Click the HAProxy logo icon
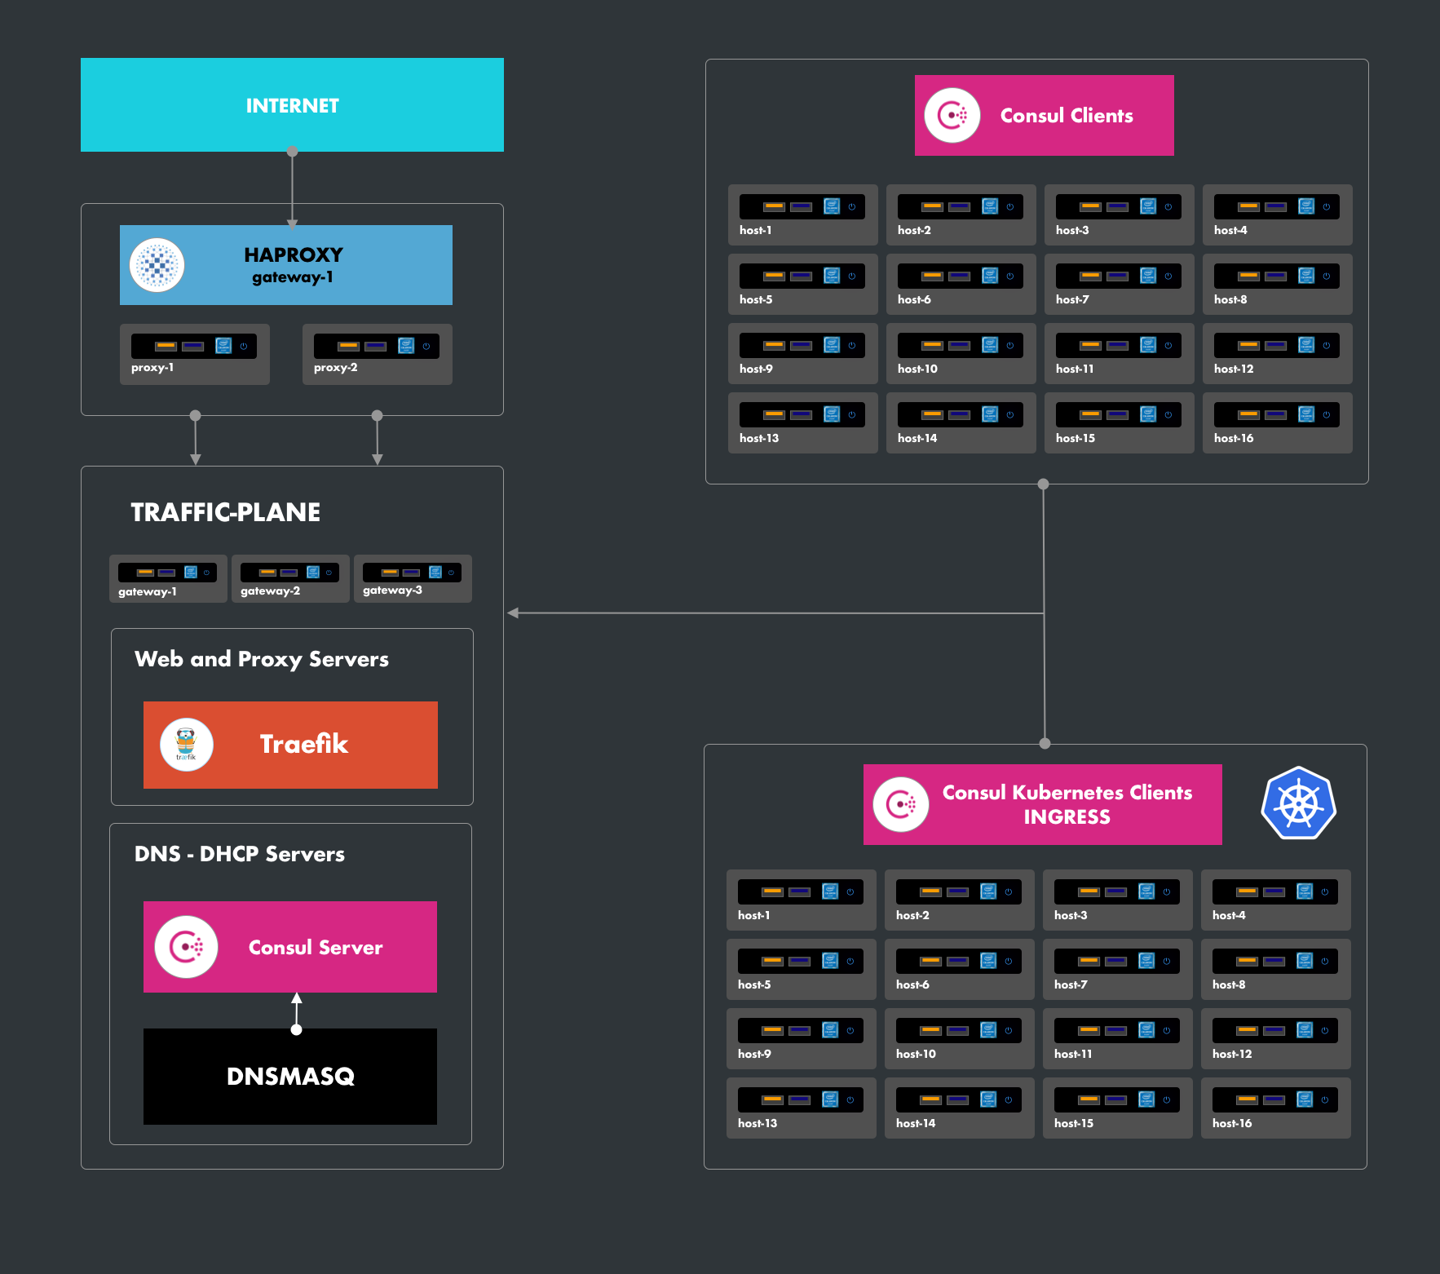The image size is (1440, 1274). coord(157,265)
